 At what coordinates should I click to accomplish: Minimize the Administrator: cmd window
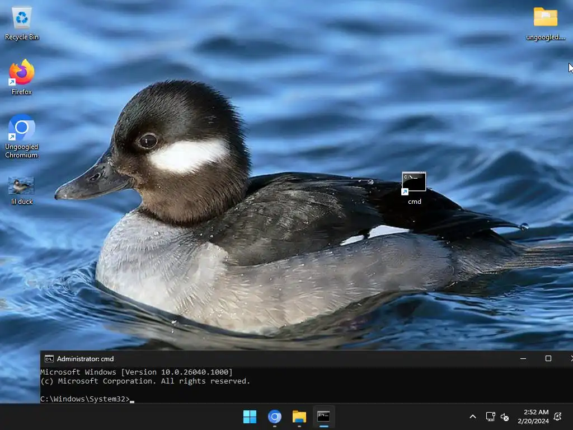point(523,359)
